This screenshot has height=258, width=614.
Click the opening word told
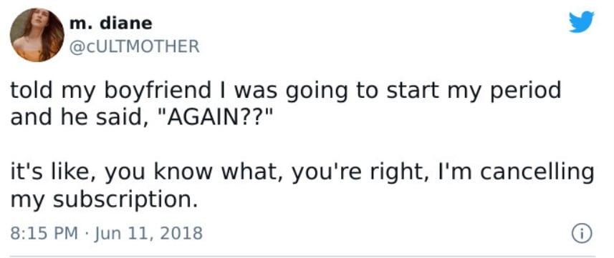click(31, 90)
